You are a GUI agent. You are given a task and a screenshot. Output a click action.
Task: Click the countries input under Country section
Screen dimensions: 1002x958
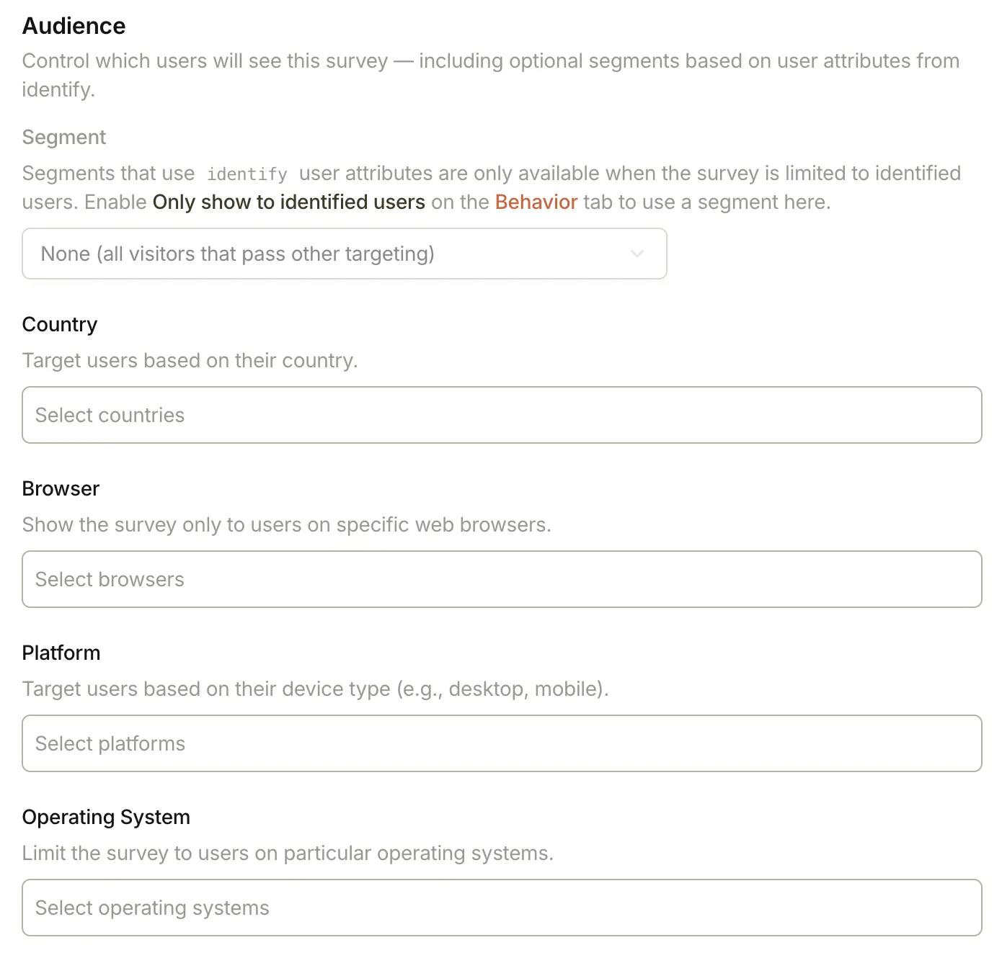click(x=502, y=415)
